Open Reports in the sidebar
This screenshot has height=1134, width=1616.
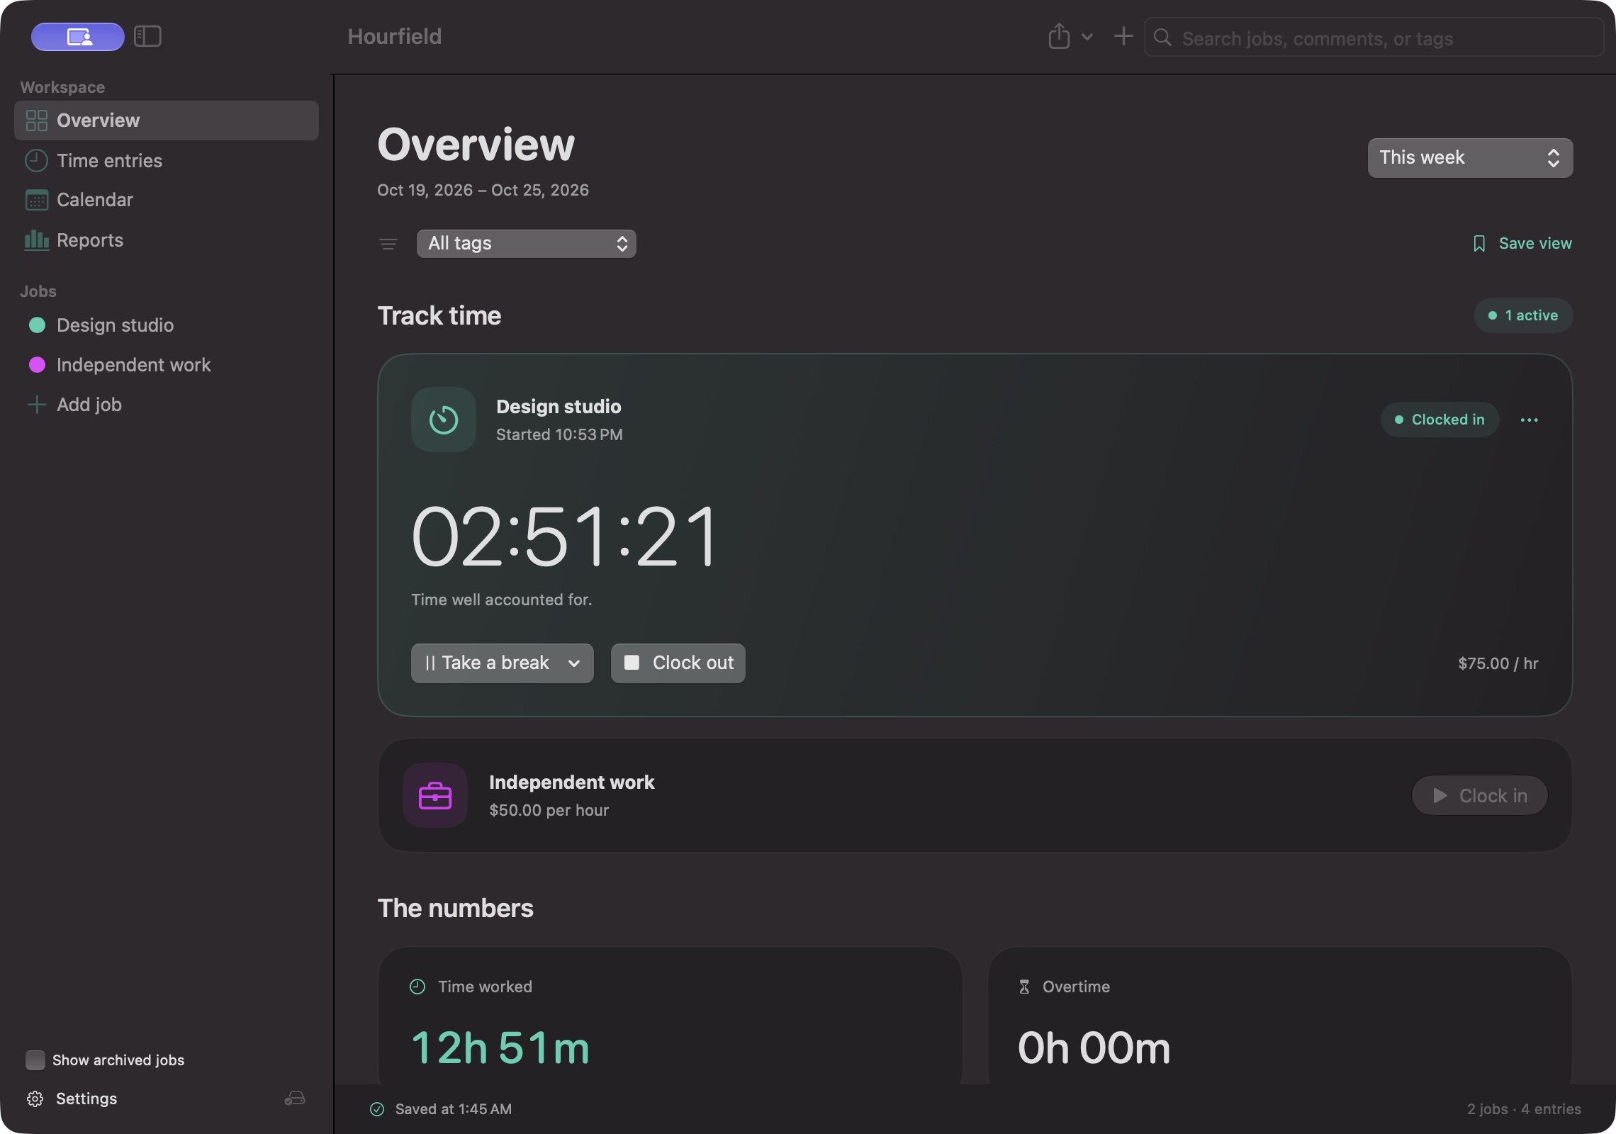tap(167, 240)
